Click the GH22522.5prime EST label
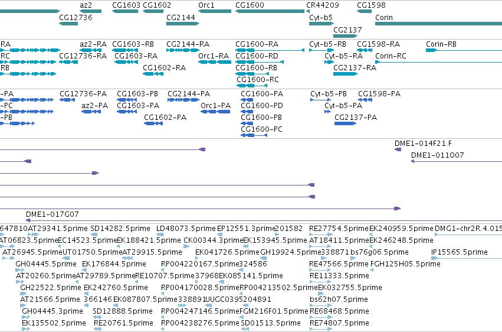 click(x=51, y=288)
